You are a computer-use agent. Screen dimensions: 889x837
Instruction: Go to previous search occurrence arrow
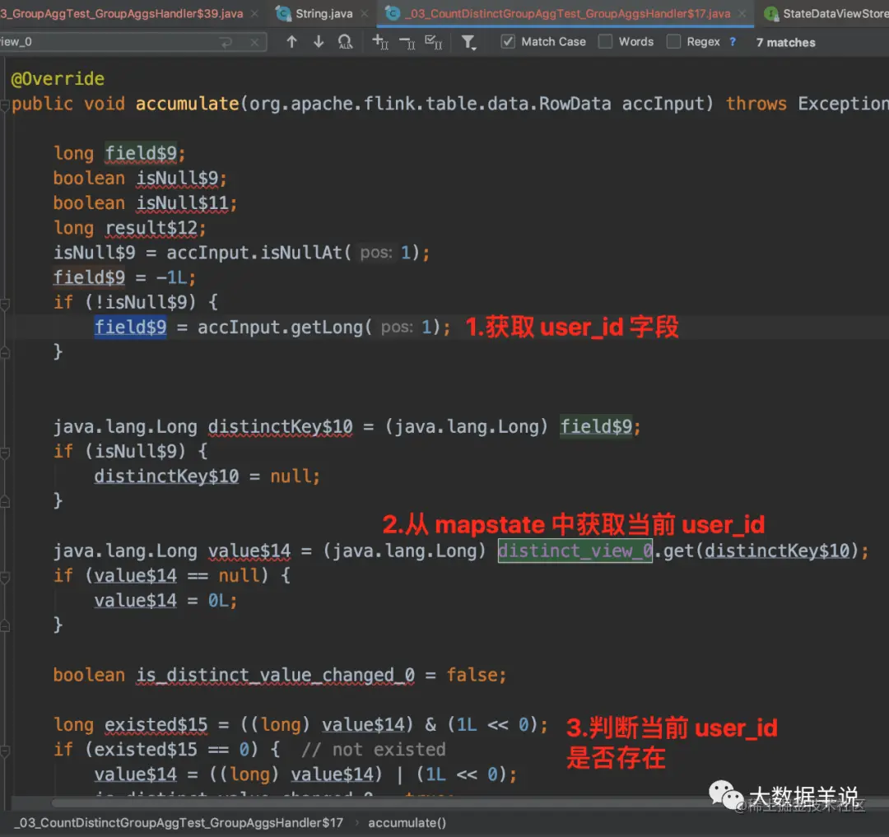click(291, 41)
